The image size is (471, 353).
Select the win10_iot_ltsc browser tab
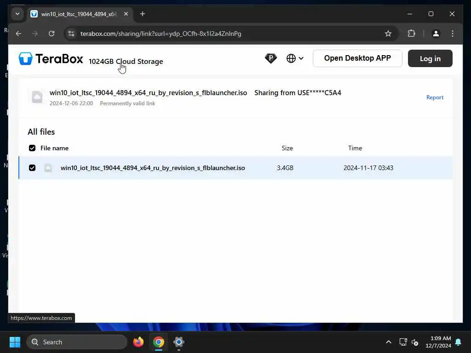[79, 14]
